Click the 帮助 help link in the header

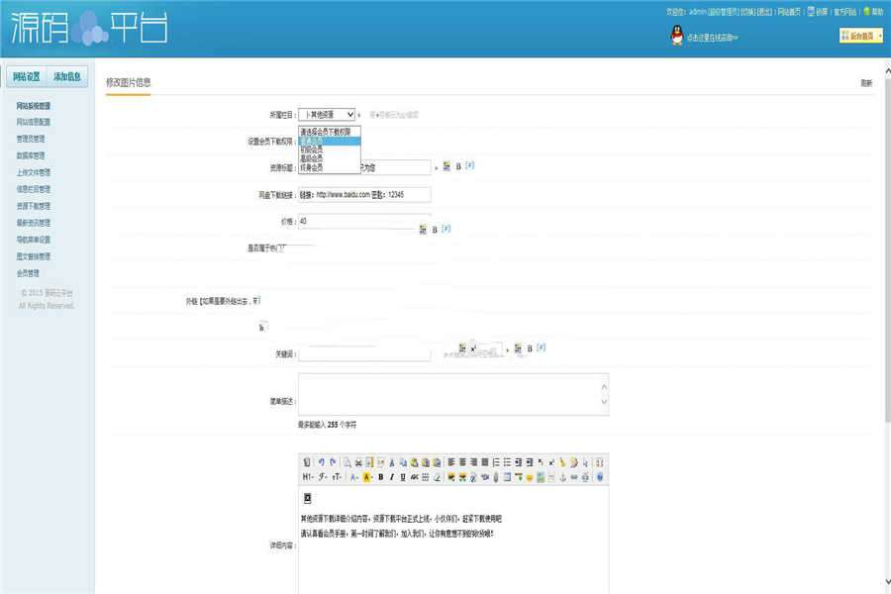(877, 12)
